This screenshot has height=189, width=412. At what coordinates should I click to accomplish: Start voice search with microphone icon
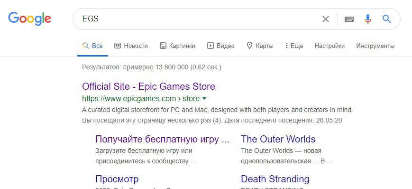point(368,19)
